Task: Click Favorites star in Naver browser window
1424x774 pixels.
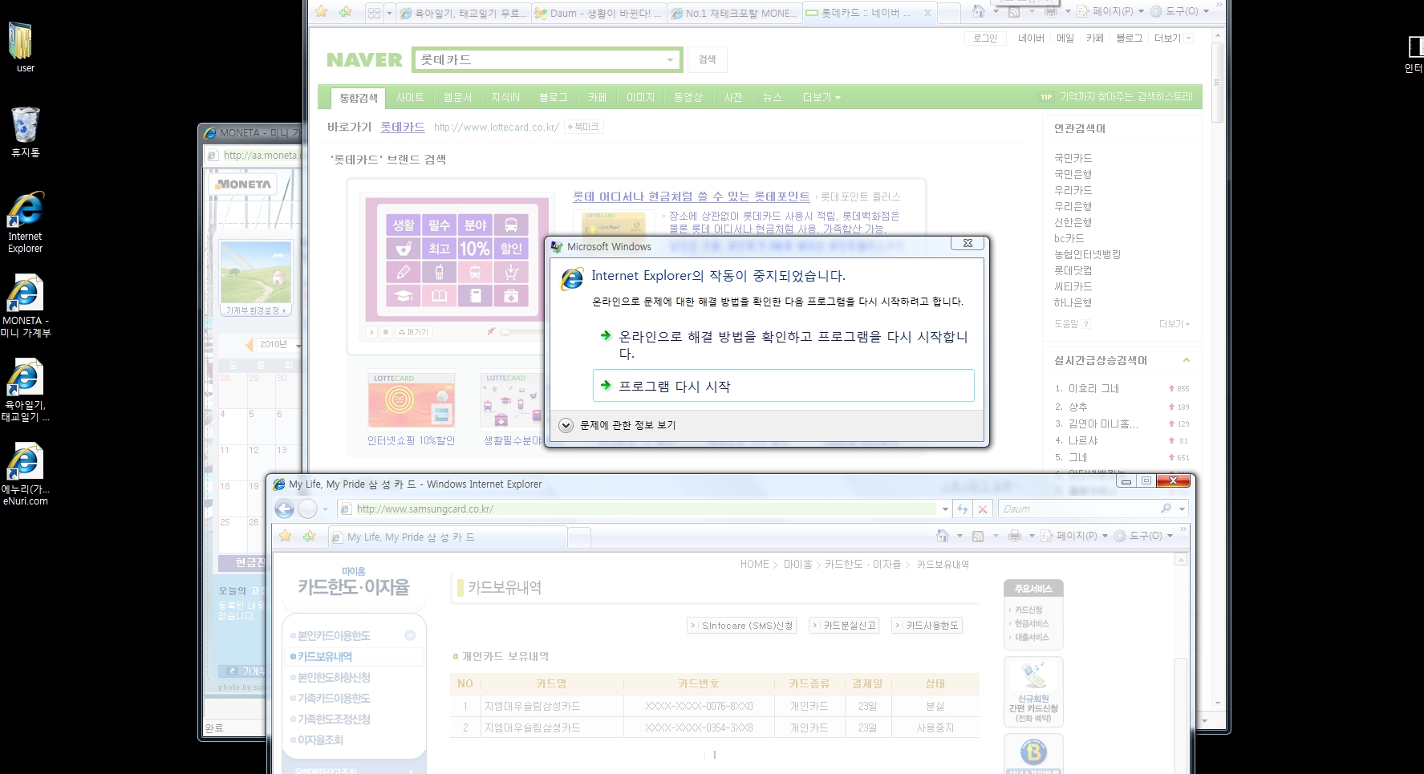Action: tap(322, 12)
